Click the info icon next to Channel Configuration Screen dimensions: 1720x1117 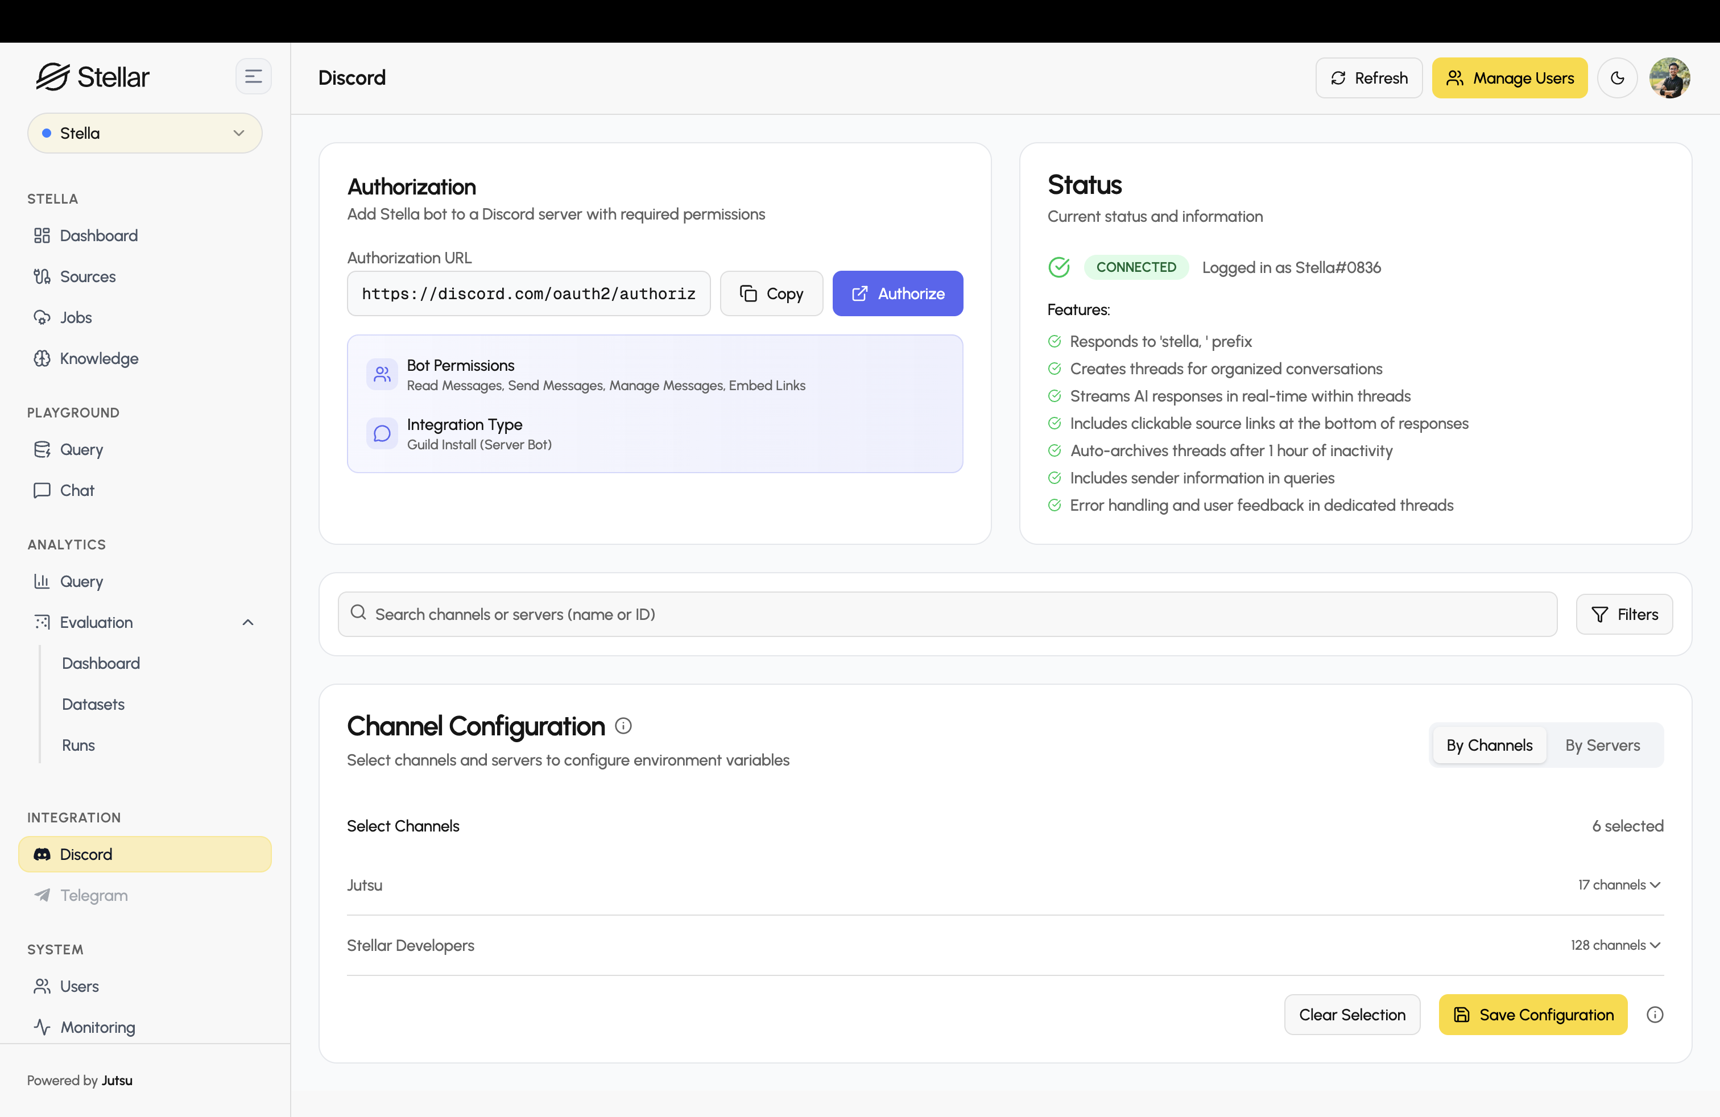point(623,726)
